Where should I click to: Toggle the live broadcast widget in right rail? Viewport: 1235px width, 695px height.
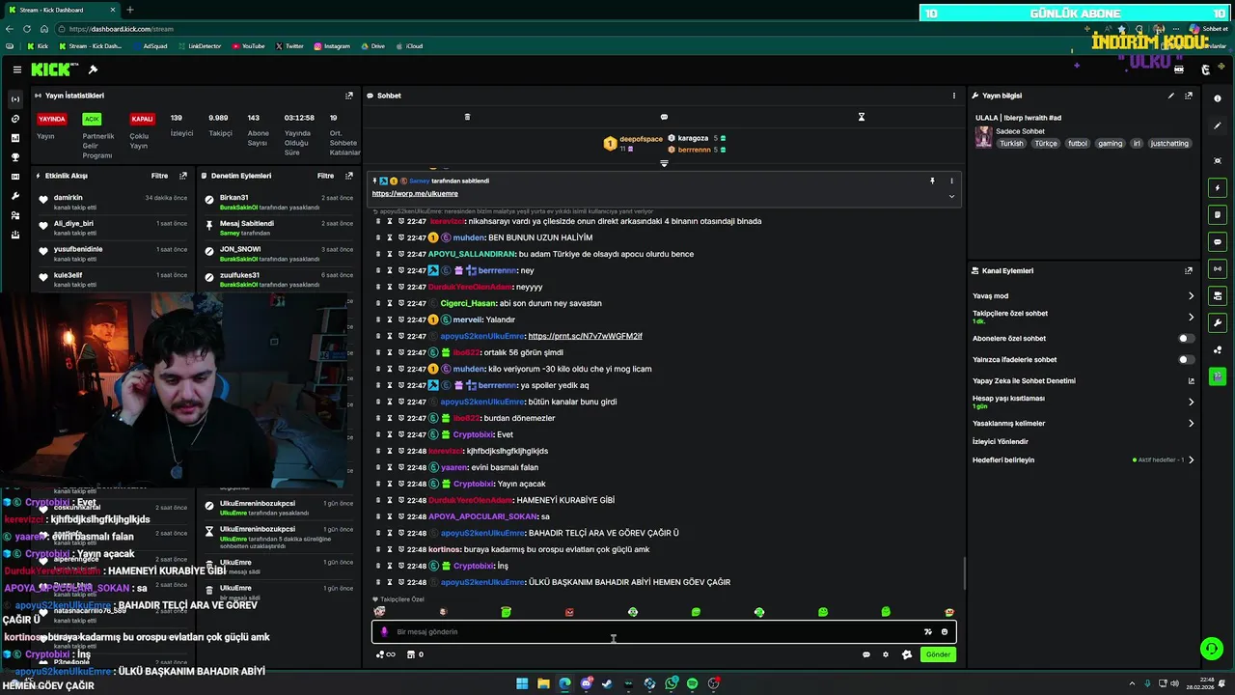click(x=1218, y=268)
